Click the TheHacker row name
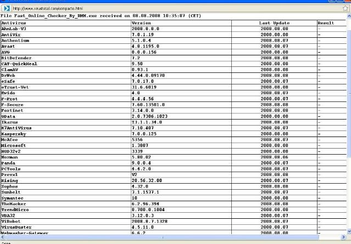This screenshot has width=351, height=244. click(14, 204)
